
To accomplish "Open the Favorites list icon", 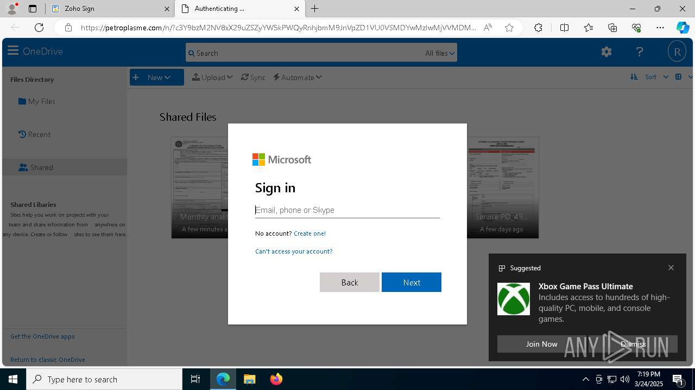I will pos(589,28).
